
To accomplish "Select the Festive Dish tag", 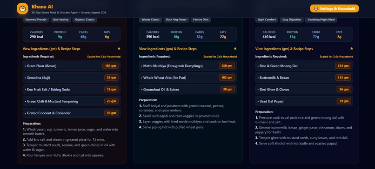I will tap(201, 19).
